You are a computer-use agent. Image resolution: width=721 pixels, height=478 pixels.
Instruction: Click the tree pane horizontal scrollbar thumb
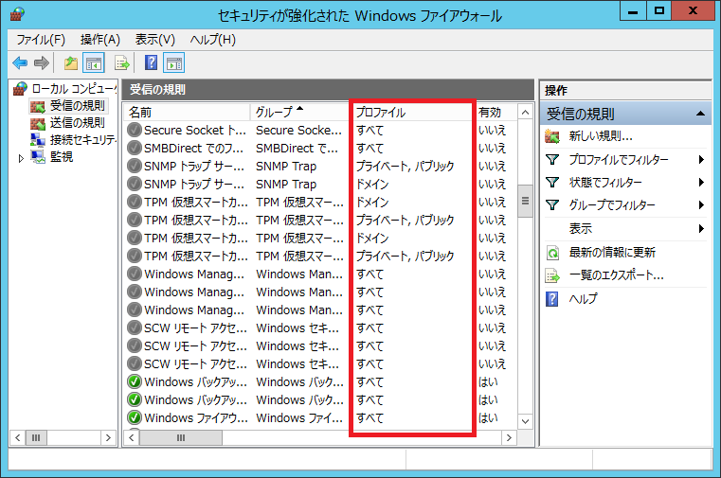36,437
